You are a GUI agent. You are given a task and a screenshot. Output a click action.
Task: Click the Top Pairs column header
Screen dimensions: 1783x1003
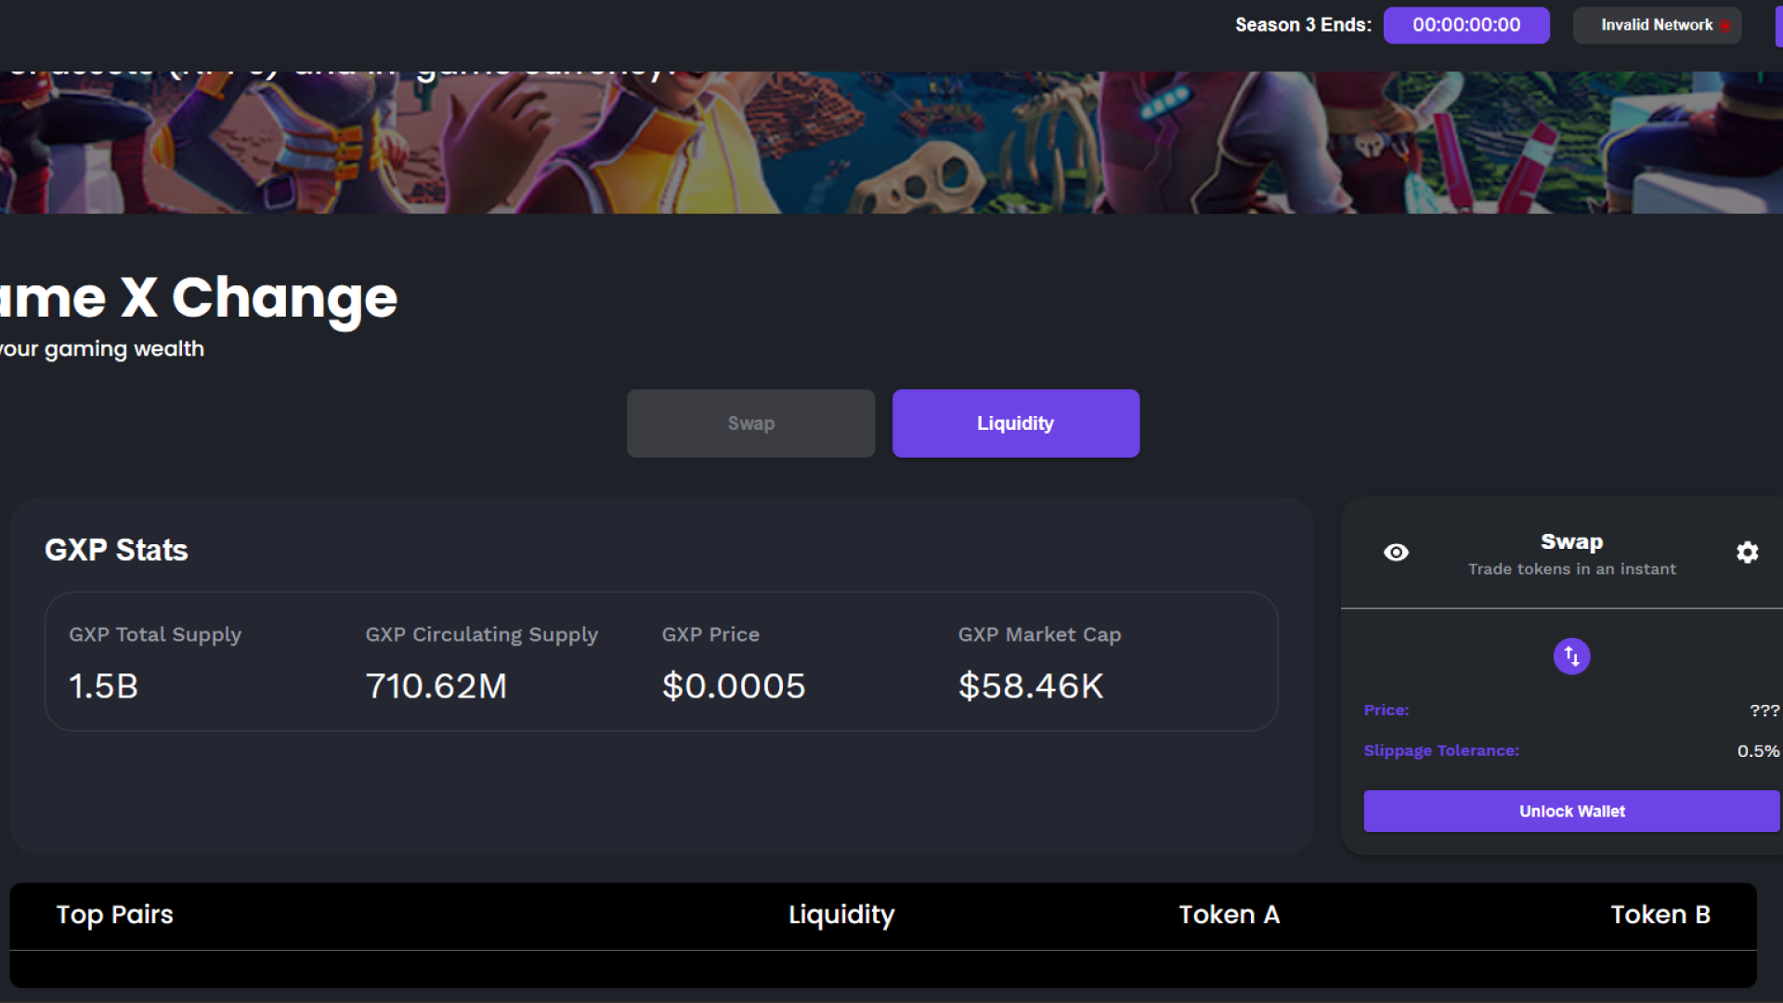[114, 915]
